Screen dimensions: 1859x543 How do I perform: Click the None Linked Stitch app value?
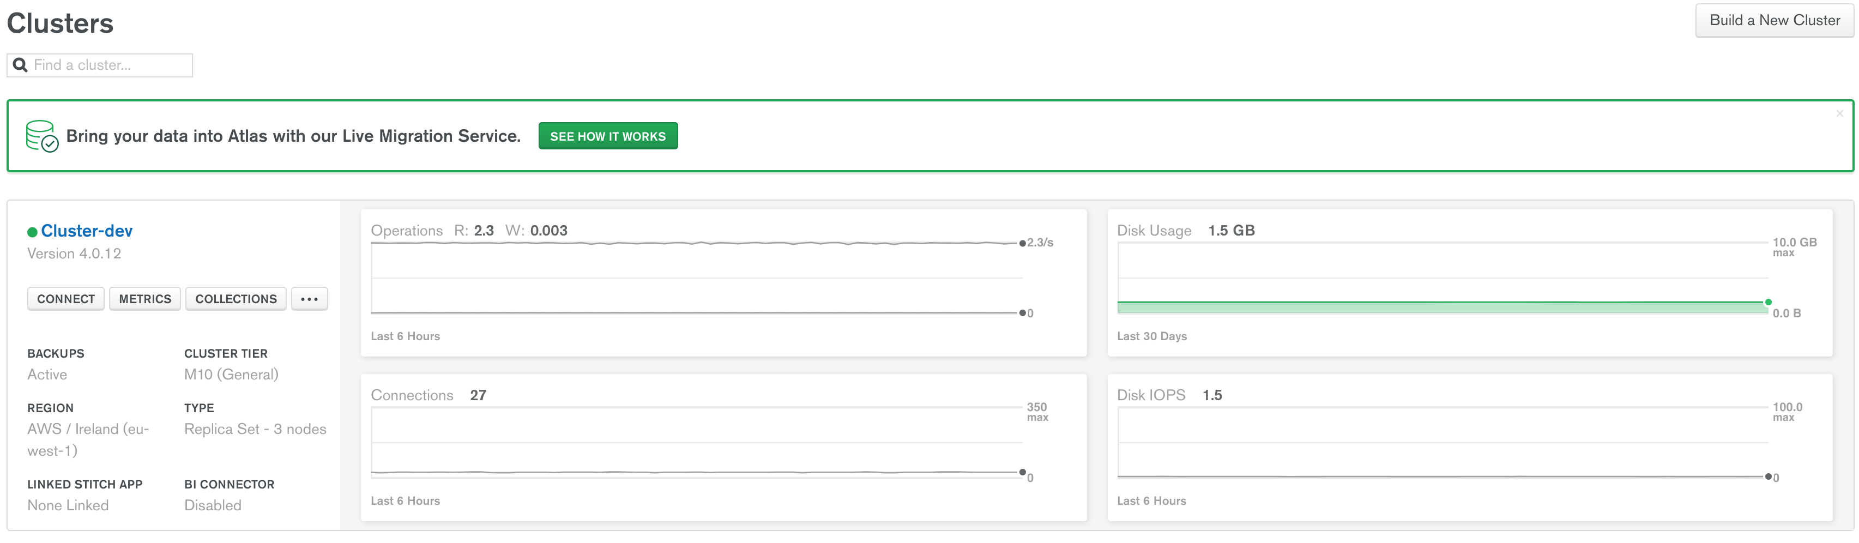68,505
